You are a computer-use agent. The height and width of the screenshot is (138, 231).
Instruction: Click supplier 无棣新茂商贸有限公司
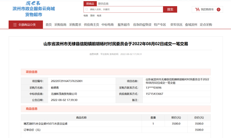[64, 94]
